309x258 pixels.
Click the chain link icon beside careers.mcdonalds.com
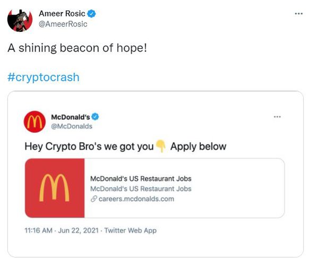click(x=94, y=199)
